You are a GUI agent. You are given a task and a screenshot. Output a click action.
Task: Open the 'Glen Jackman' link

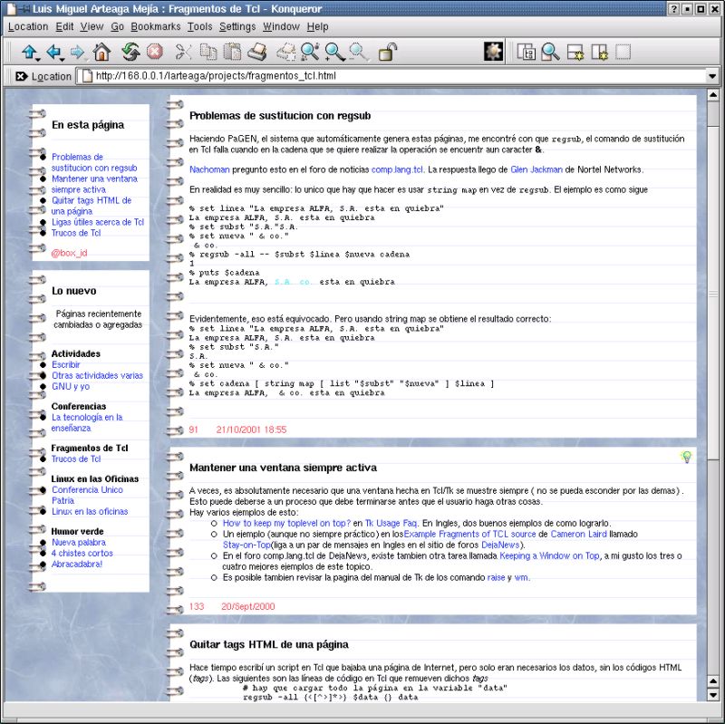pyautogui.click(x=536, y=169)
